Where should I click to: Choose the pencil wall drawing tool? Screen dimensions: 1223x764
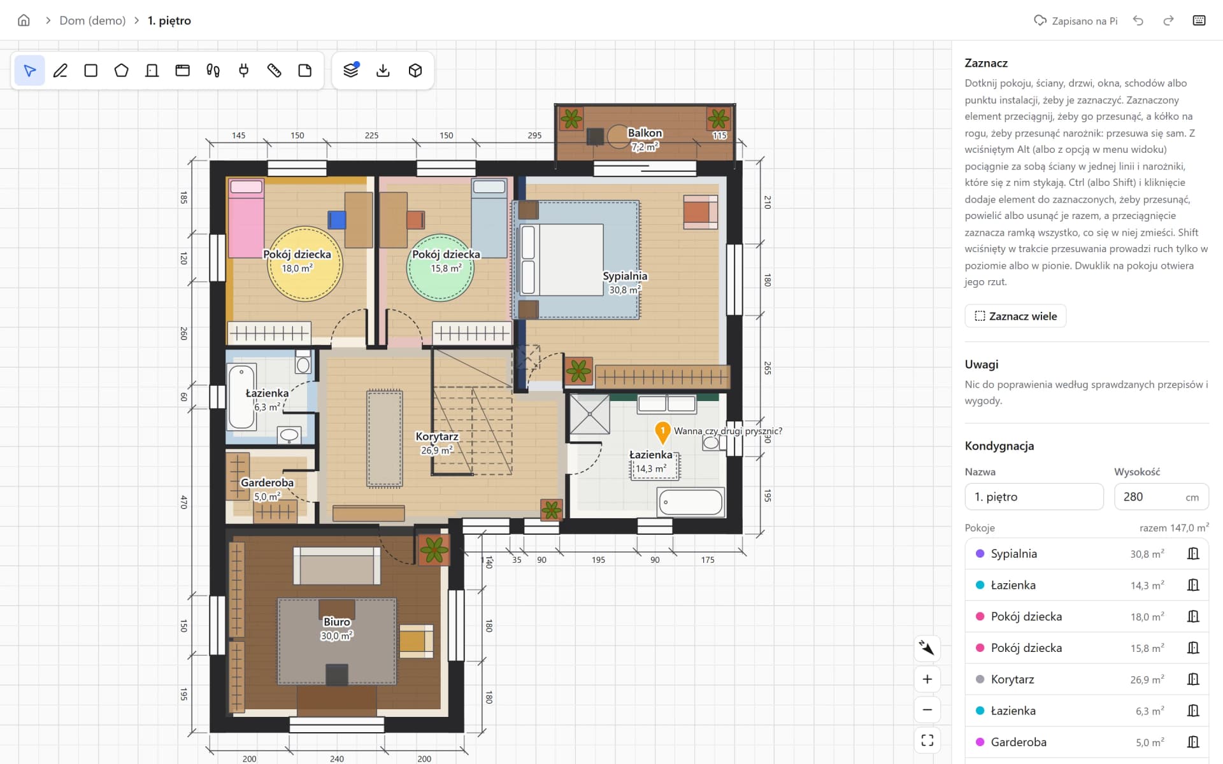(60, 70)
